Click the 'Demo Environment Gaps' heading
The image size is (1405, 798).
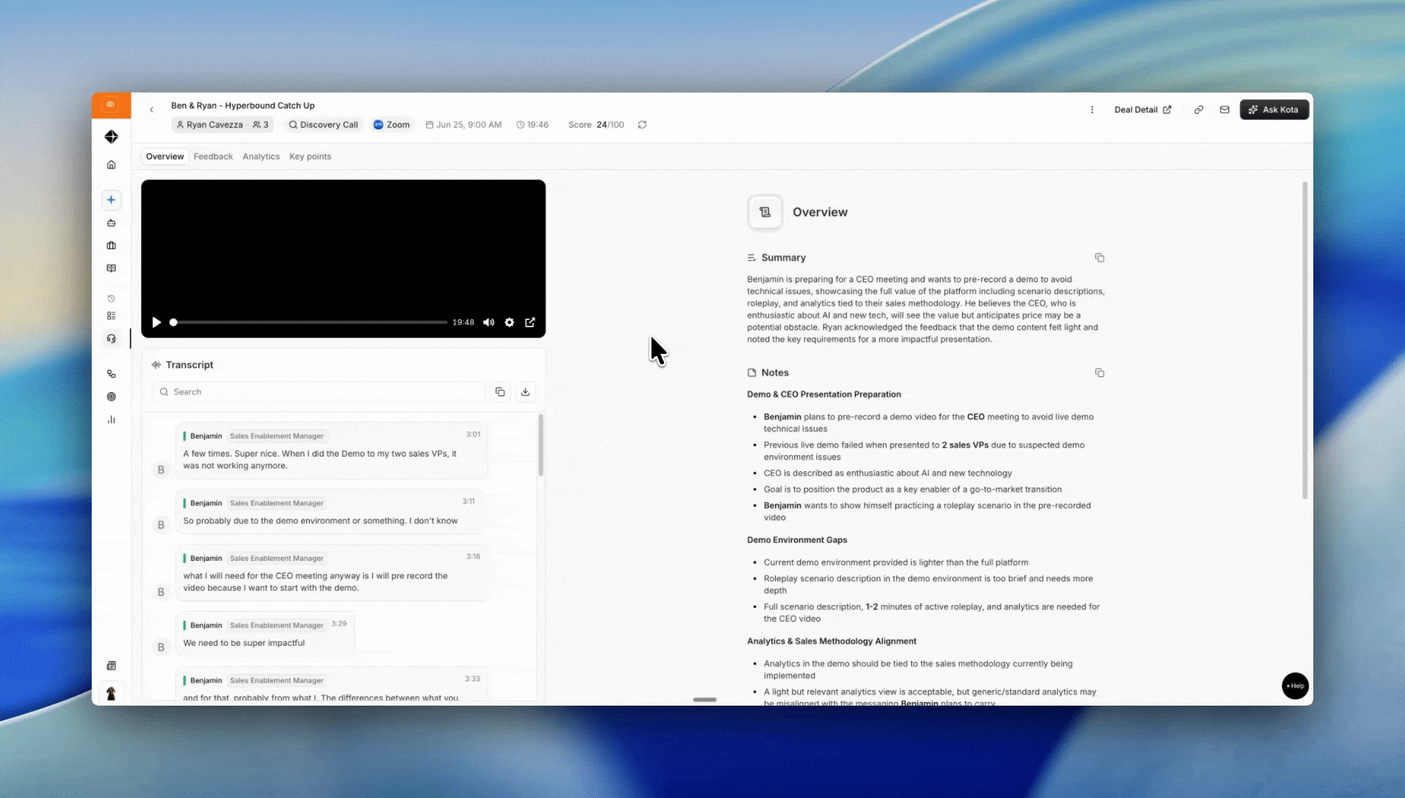coord(797,540)
